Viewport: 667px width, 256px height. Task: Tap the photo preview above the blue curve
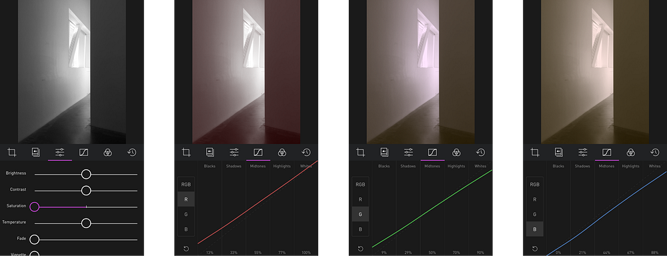[595, 72]
